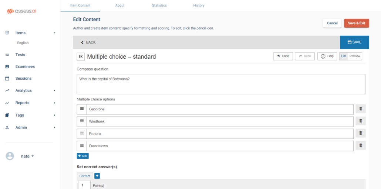Expand the Reports submenu
This screenshot has height=189, width=381.
tap(54, 103)
